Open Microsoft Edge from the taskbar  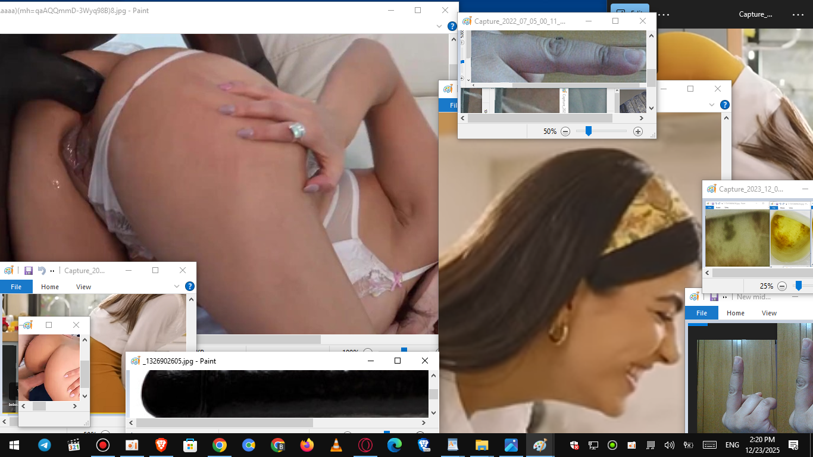click(x=395, y=445)
